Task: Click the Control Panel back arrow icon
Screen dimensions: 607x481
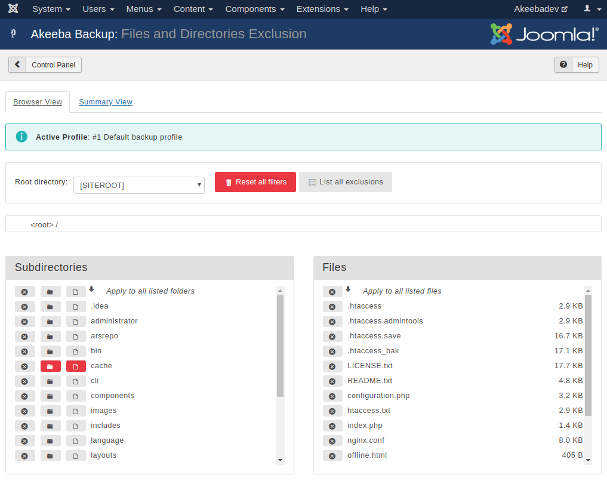Action: tap(17, 64)
